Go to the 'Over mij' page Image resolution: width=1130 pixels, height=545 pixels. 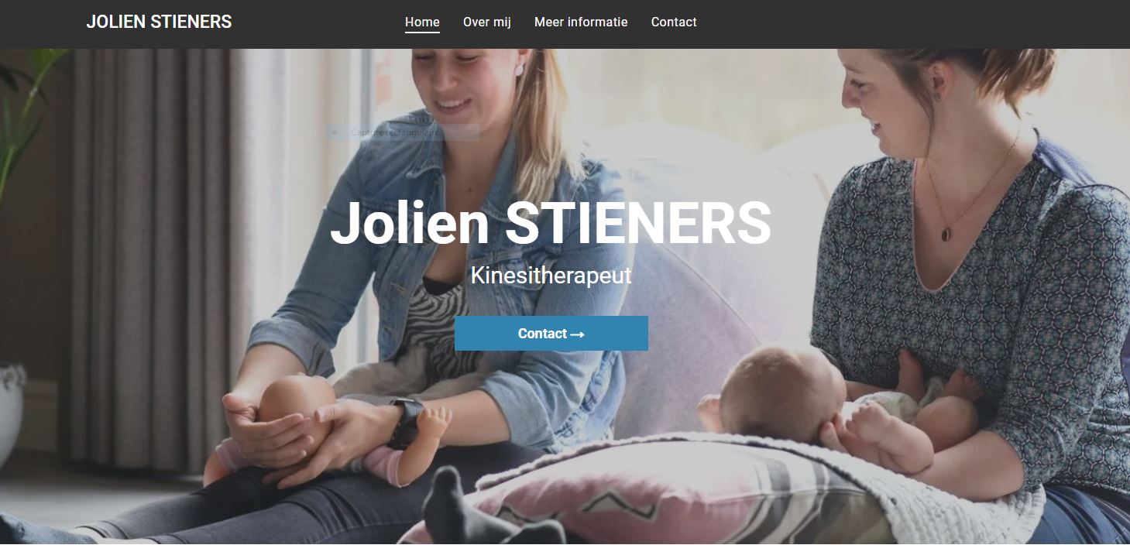487,22
